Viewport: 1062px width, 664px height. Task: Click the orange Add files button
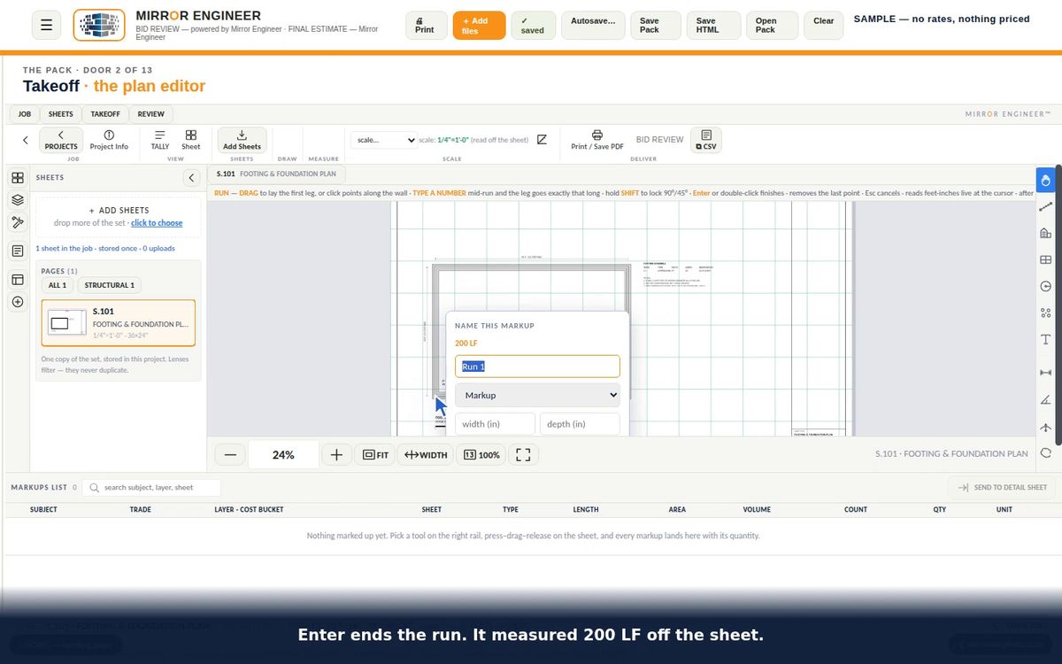(479, 26)
